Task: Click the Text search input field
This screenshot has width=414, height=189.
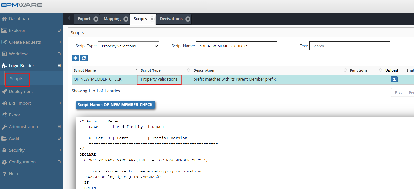Action: pos(349,46)
